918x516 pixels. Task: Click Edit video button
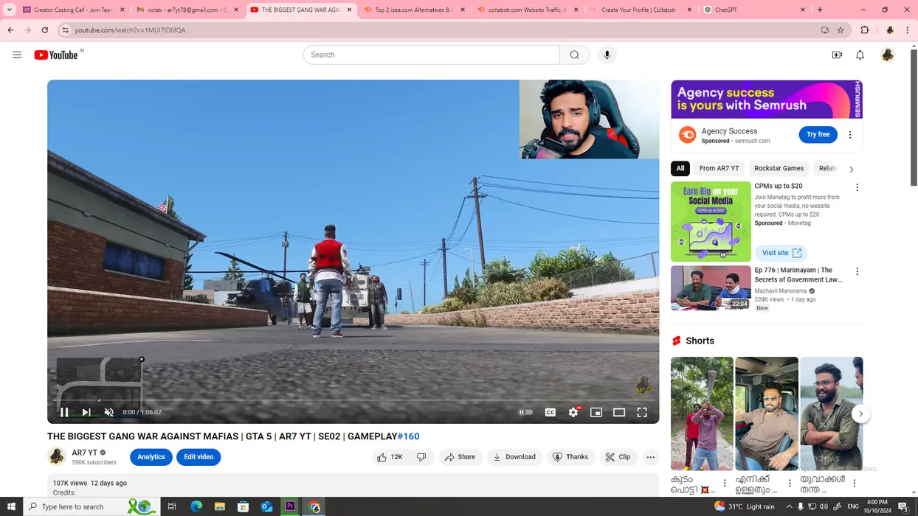(199, 457)
